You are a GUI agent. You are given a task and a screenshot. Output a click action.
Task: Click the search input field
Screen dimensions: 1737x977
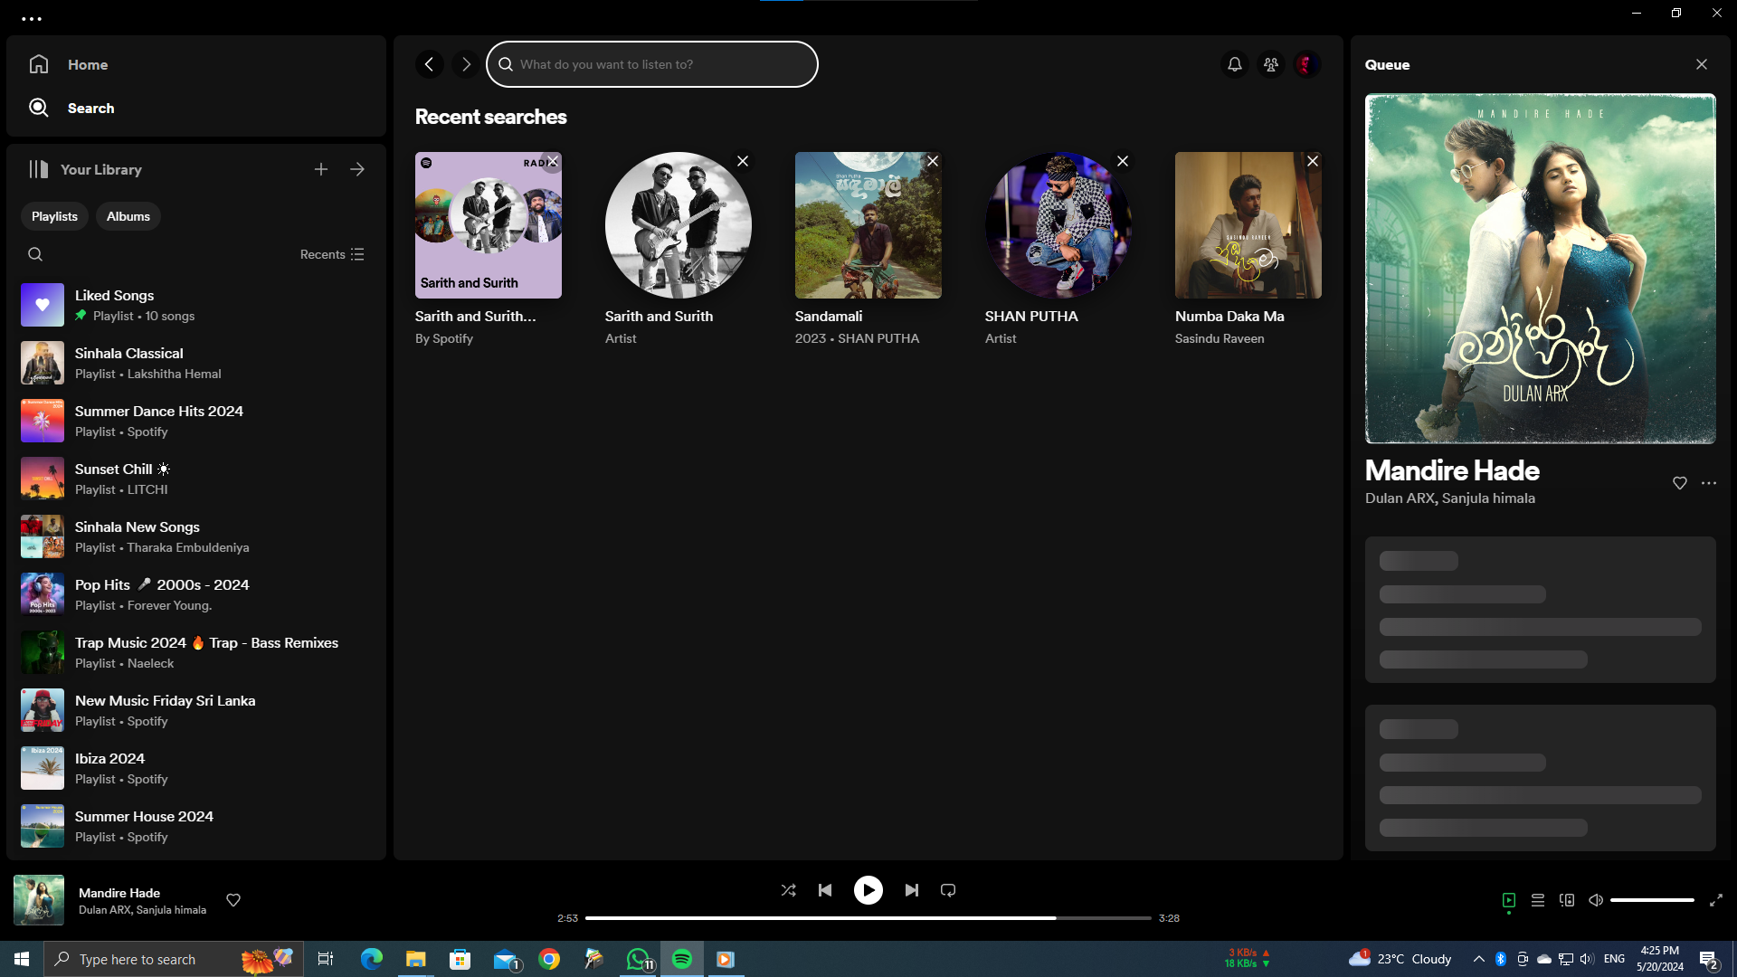652,64
